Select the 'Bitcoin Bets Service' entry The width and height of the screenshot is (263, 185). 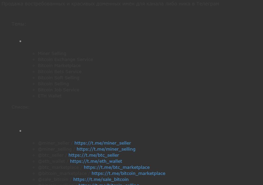coord(60,71)
